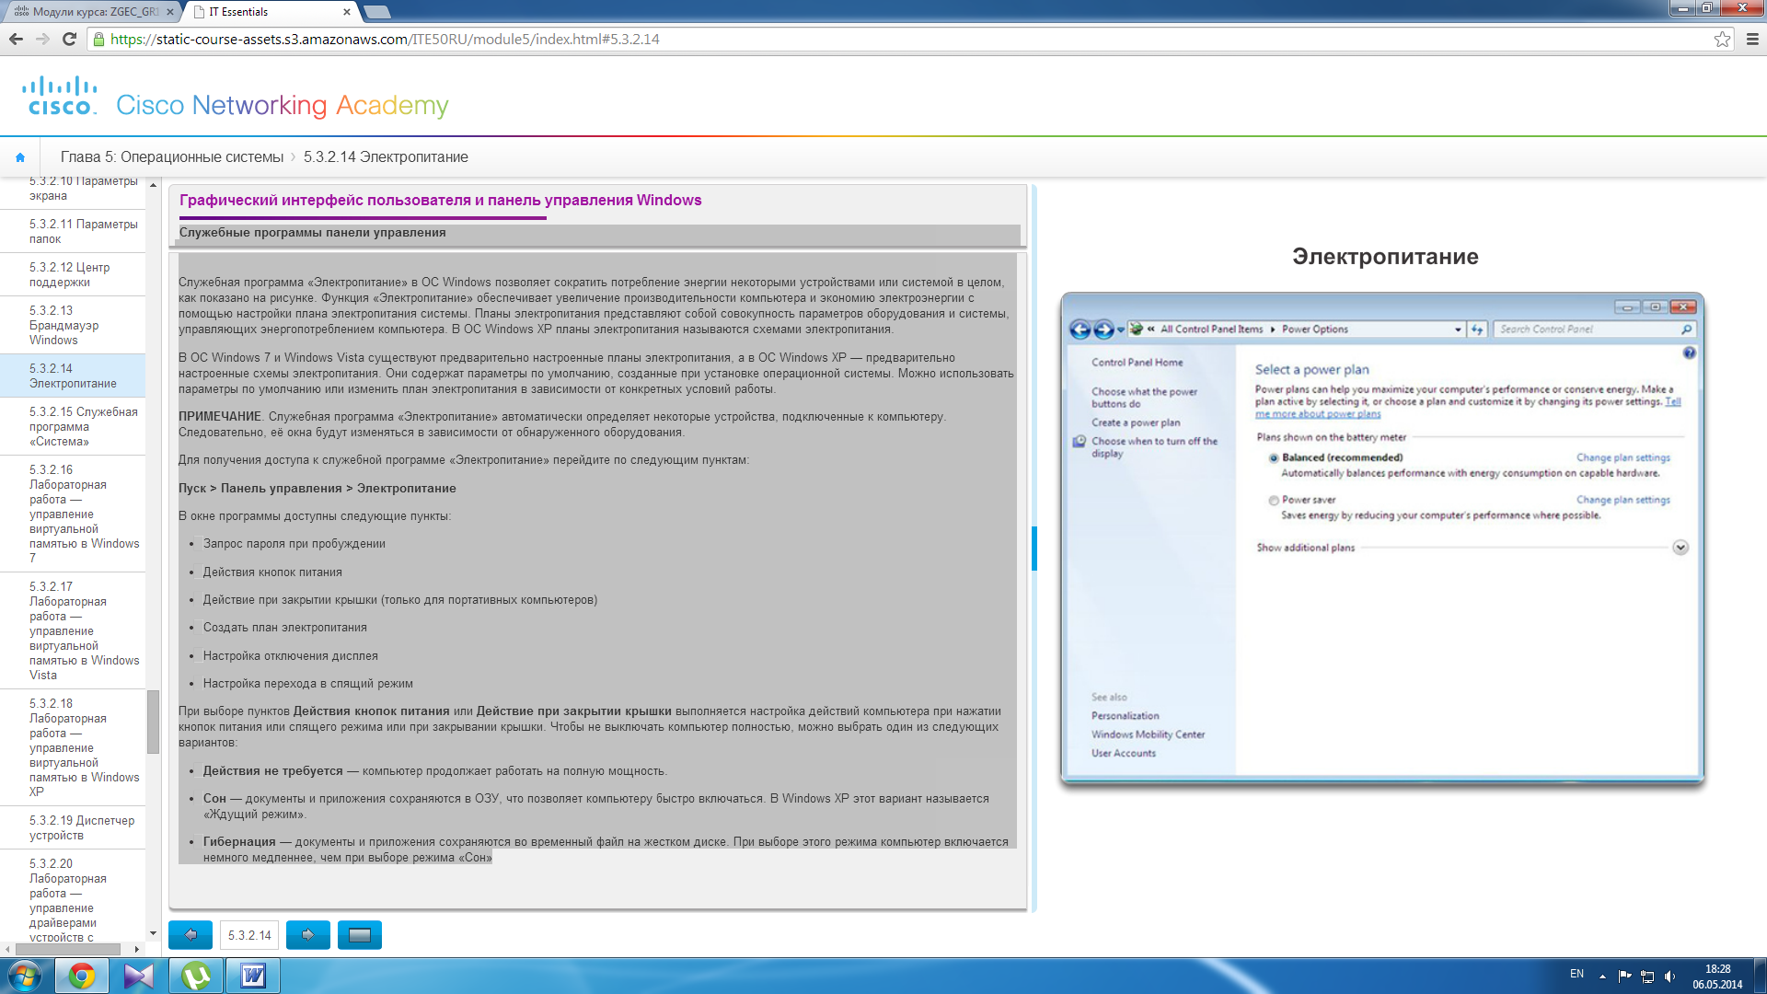Image resolution: width=1767 pixels, height=994 pixels.
Task: Click the 5.3.2.14 Электропитание breadcrumb
Action: click(x=386, y=157)
